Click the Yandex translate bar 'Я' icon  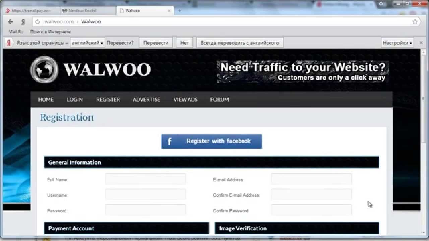[x=9, y=43]
